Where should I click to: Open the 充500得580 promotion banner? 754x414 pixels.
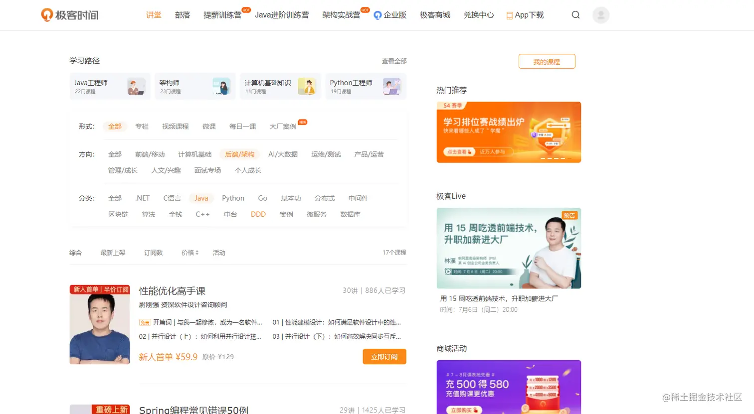point(509,387)
